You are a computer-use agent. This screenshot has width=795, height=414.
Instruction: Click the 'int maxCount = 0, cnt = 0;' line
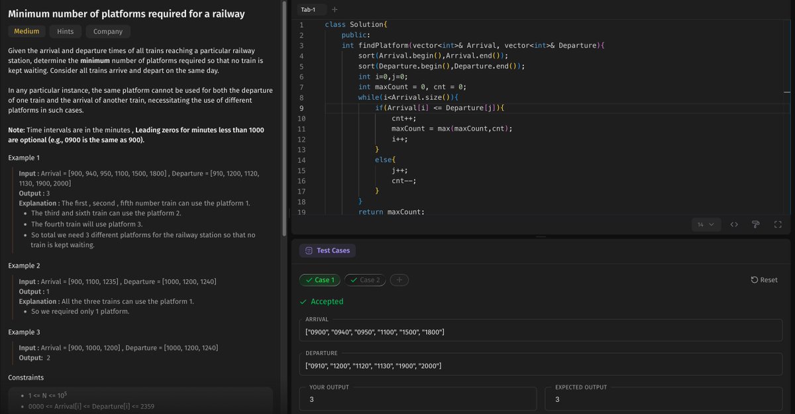(x=413, y=87)
